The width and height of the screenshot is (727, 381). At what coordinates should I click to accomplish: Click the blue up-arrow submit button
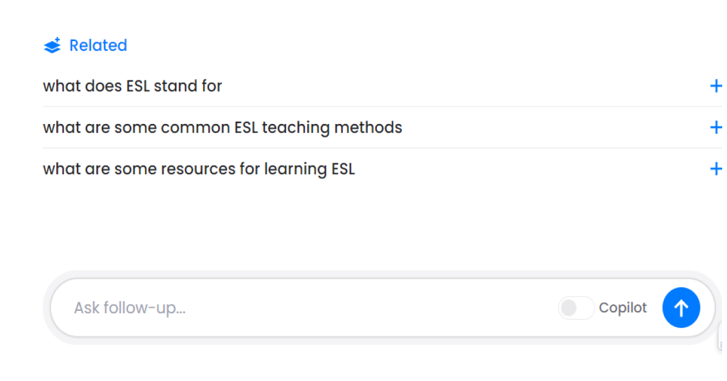coord(681,308)
